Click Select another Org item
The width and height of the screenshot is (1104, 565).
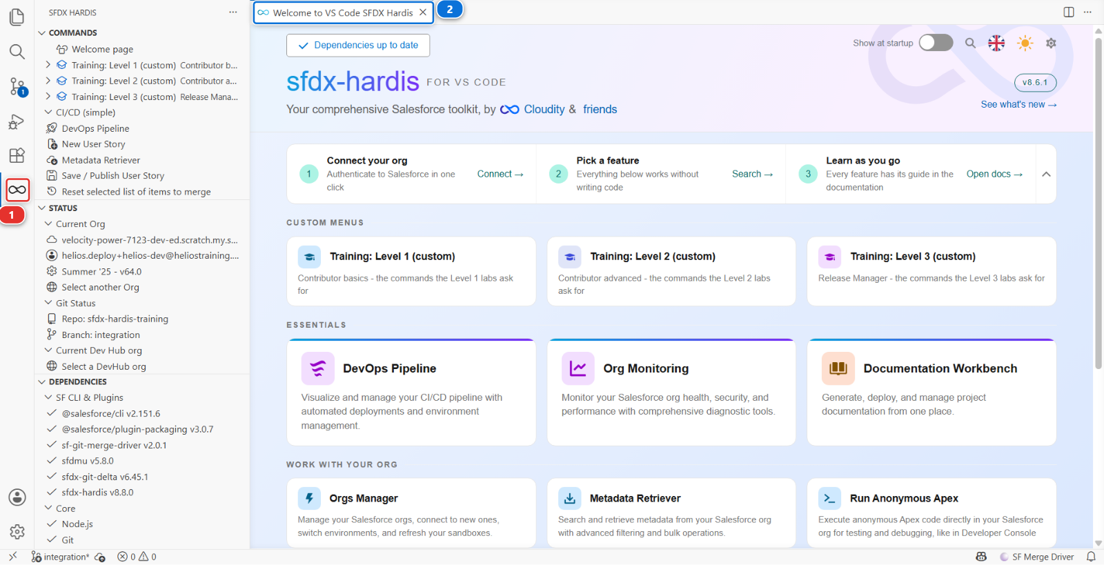coord(142,287)
